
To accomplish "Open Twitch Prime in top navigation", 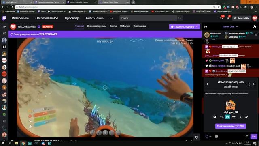I will (94, 18).
